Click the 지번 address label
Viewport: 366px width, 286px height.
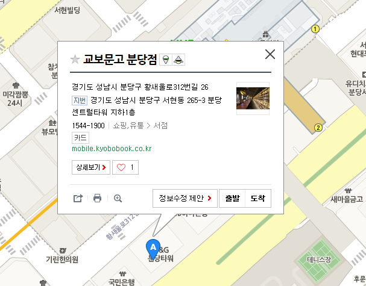[80, 101]
